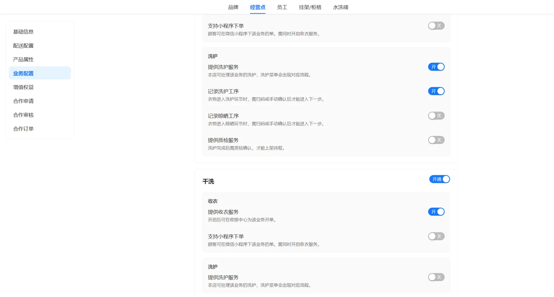Open the 挂架/柜格 tab
Image resolution: width=554 pixels, height=297 pixels.
tap(310, 7)
